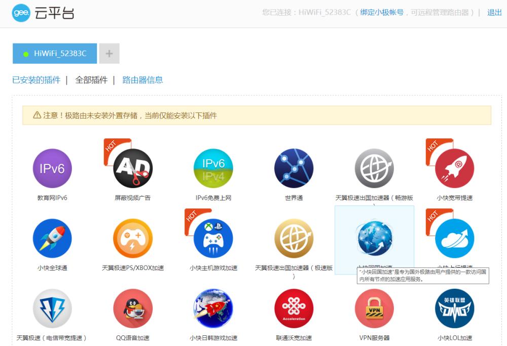Click the 退出 logout link
507x346 pixels.
tap(494, 12)
